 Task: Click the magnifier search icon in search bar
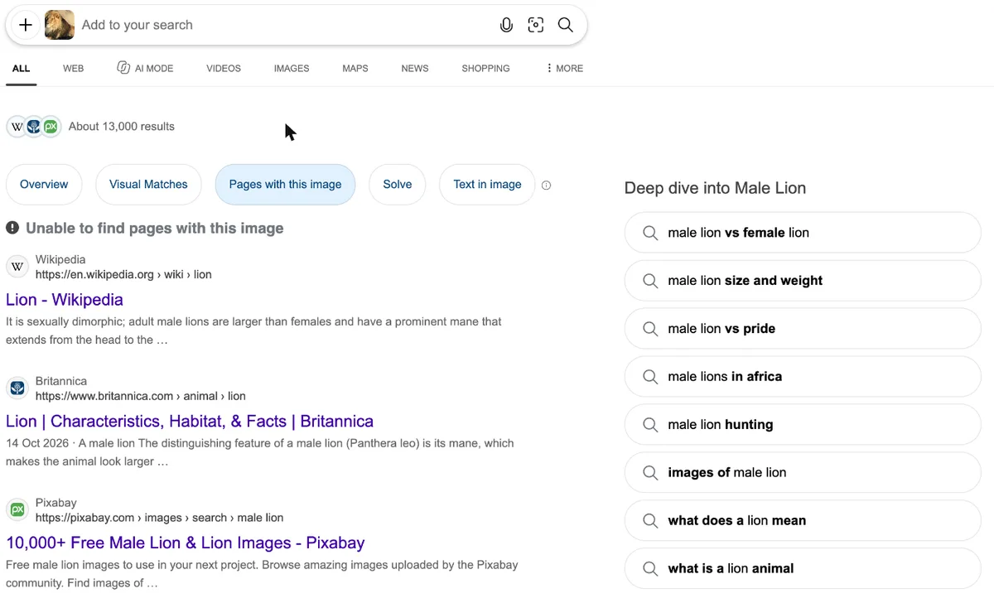(566, 25)
